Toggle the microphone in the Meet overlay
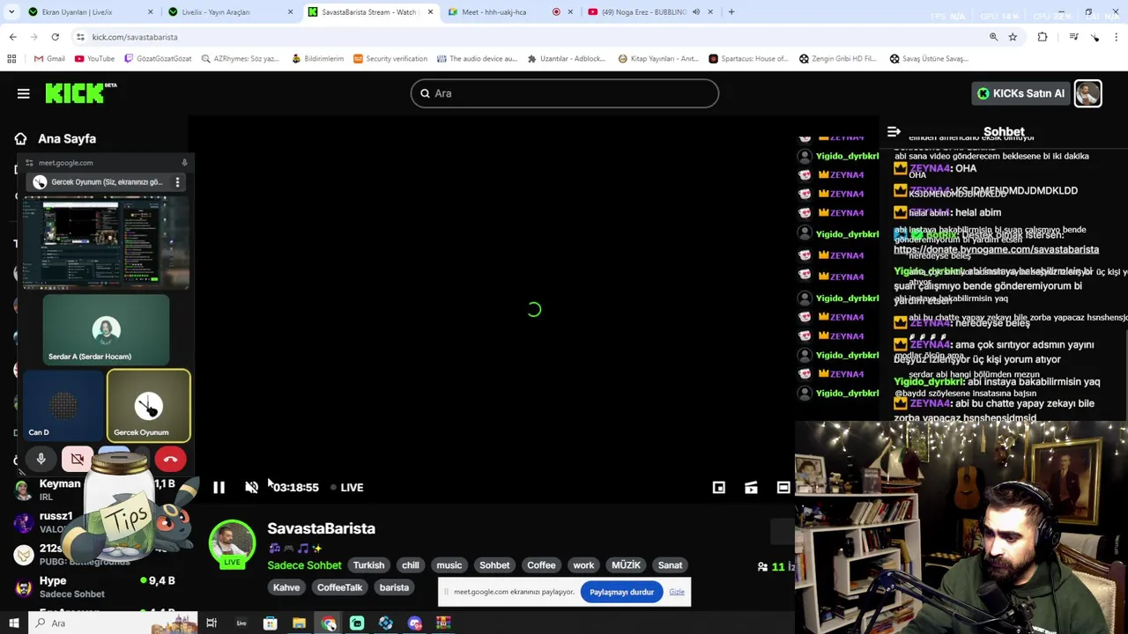Viewport: 1128px width, 634px height. (41, 459)
